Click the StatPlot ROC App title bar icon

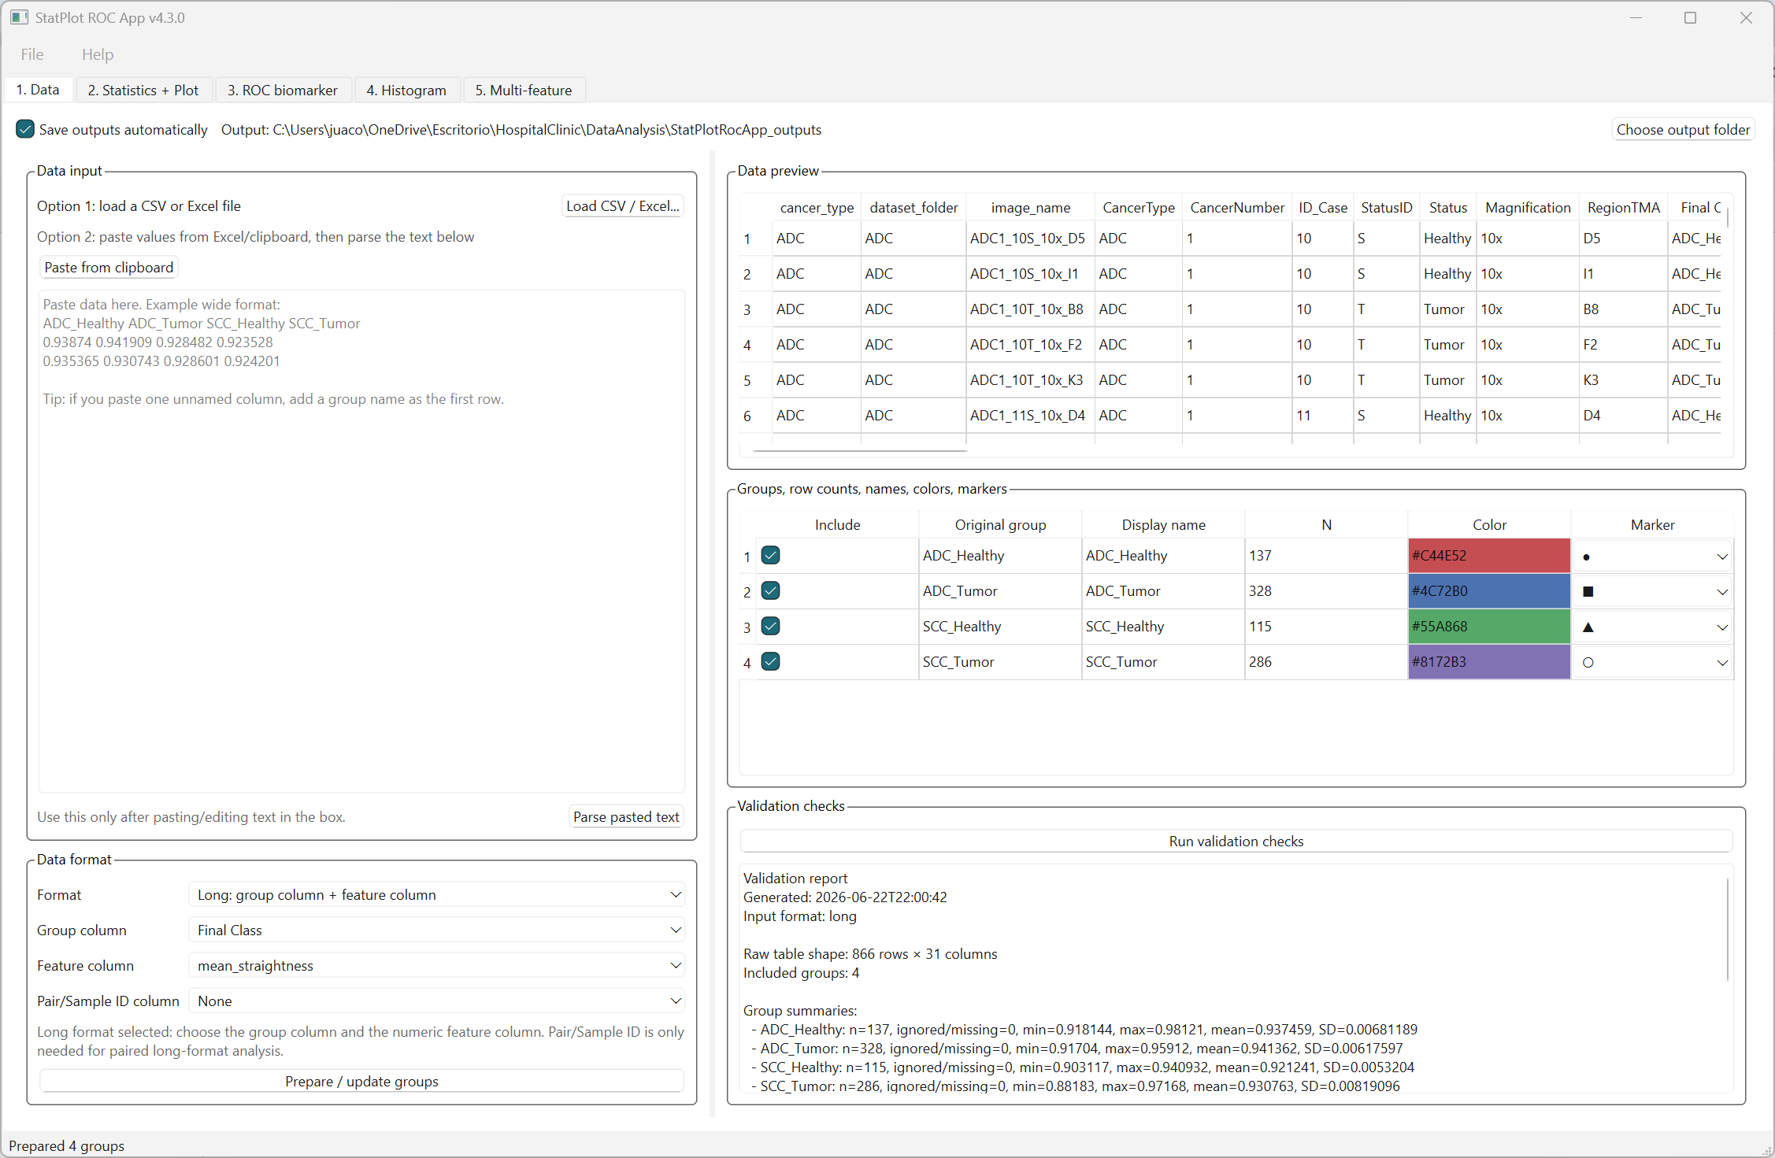(19, 17)
